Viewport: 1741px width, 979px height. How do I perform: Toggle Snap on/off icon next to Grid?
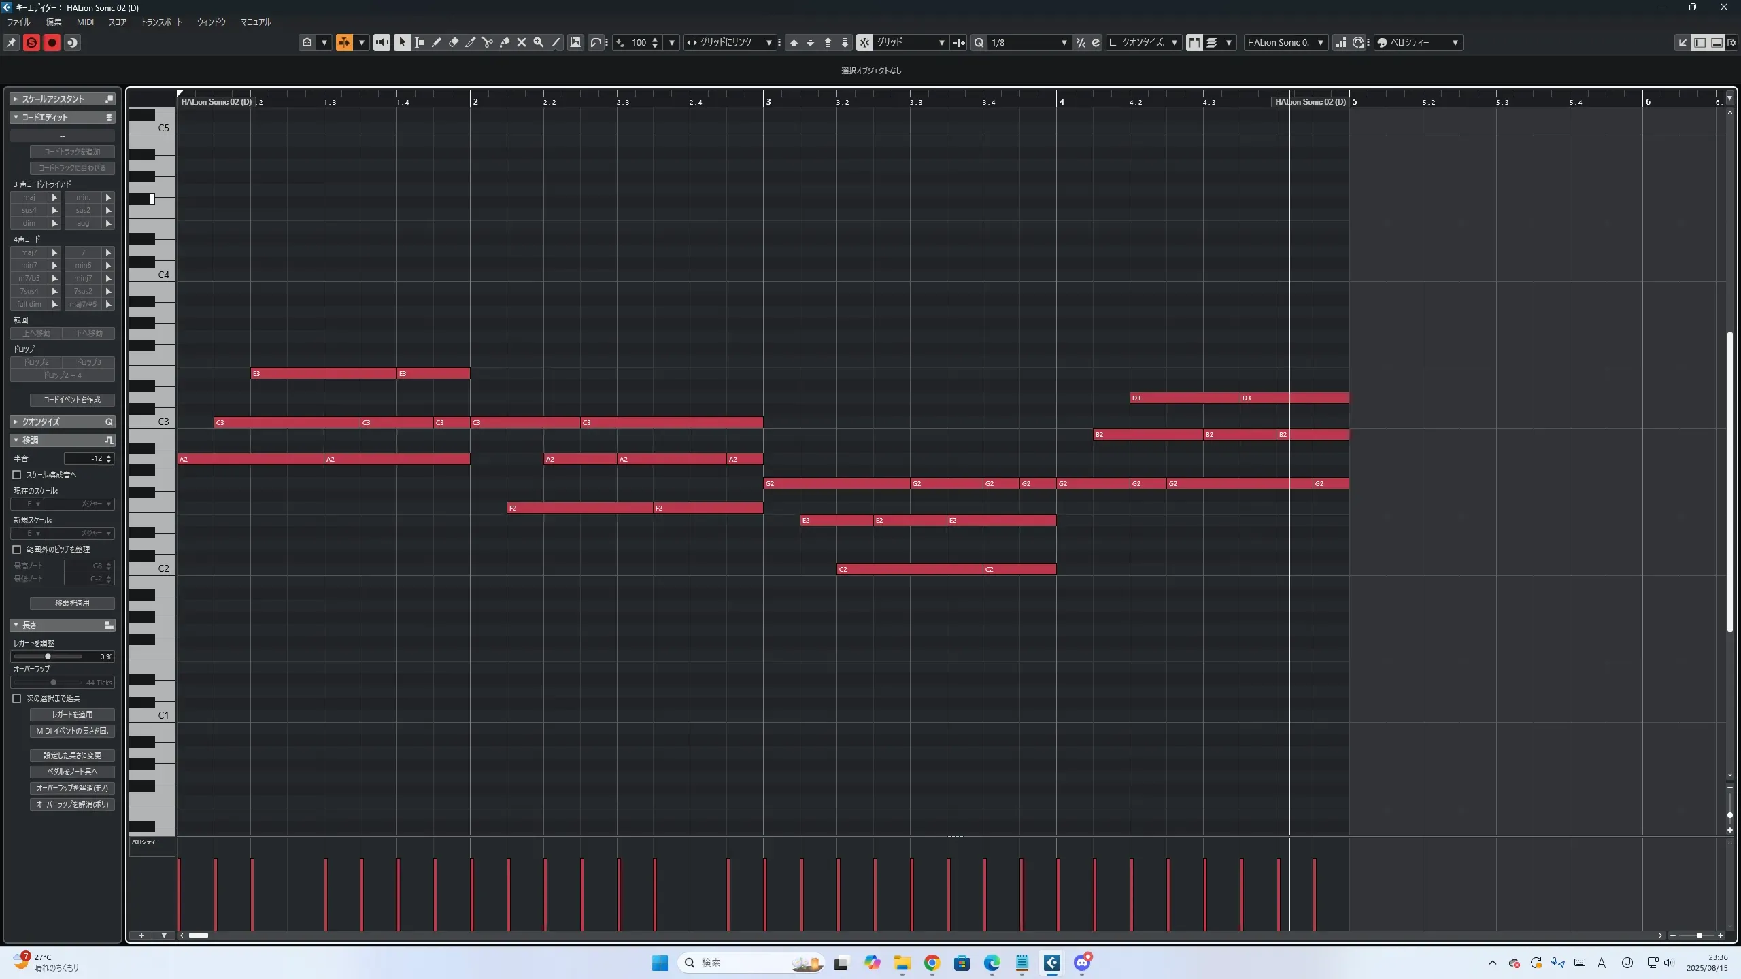(x=864, y=42)
